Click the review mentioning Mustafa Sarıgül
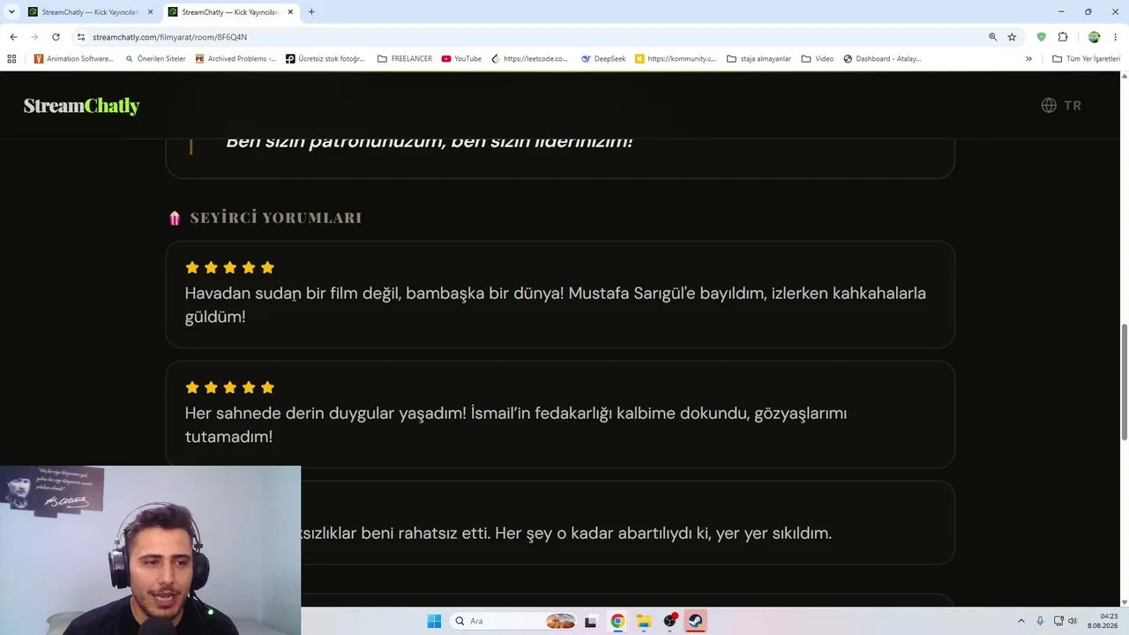Viewport: 1129px width, 635px height. (560, 295)
